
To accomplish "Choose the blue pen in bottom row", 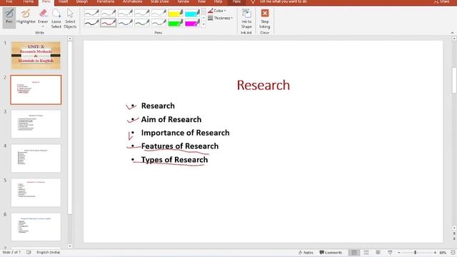I will click(126, 23).
